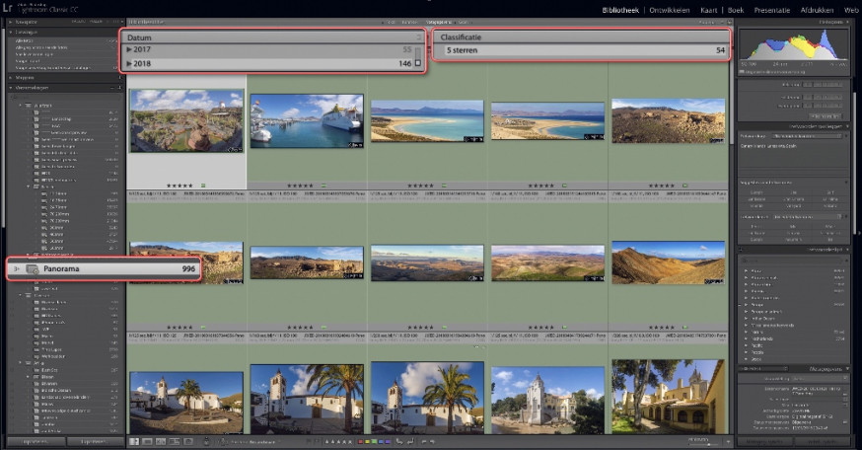The height and width of the screenshot is (450, 862).
Task: Set yellow color label in toolbar
Action: [x=368, y=442]
